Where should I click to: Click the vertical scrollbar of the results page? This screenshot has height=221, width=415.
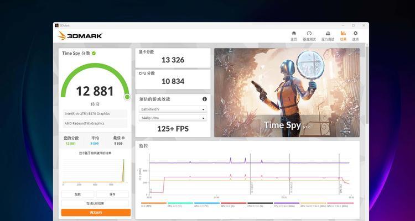pos(367,85)
